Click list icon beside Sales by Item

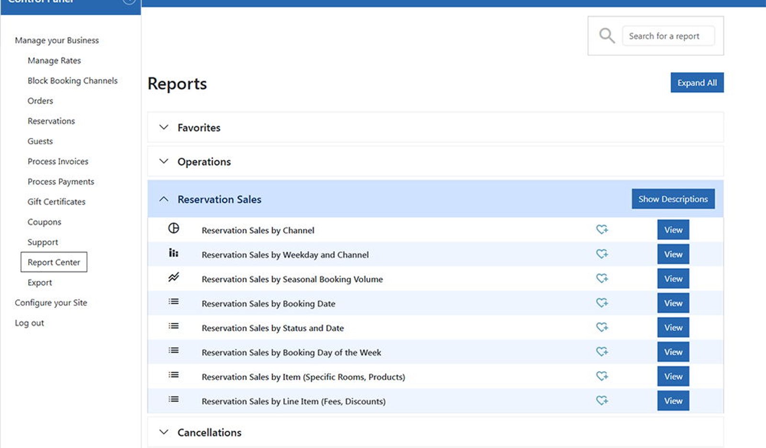173,375
